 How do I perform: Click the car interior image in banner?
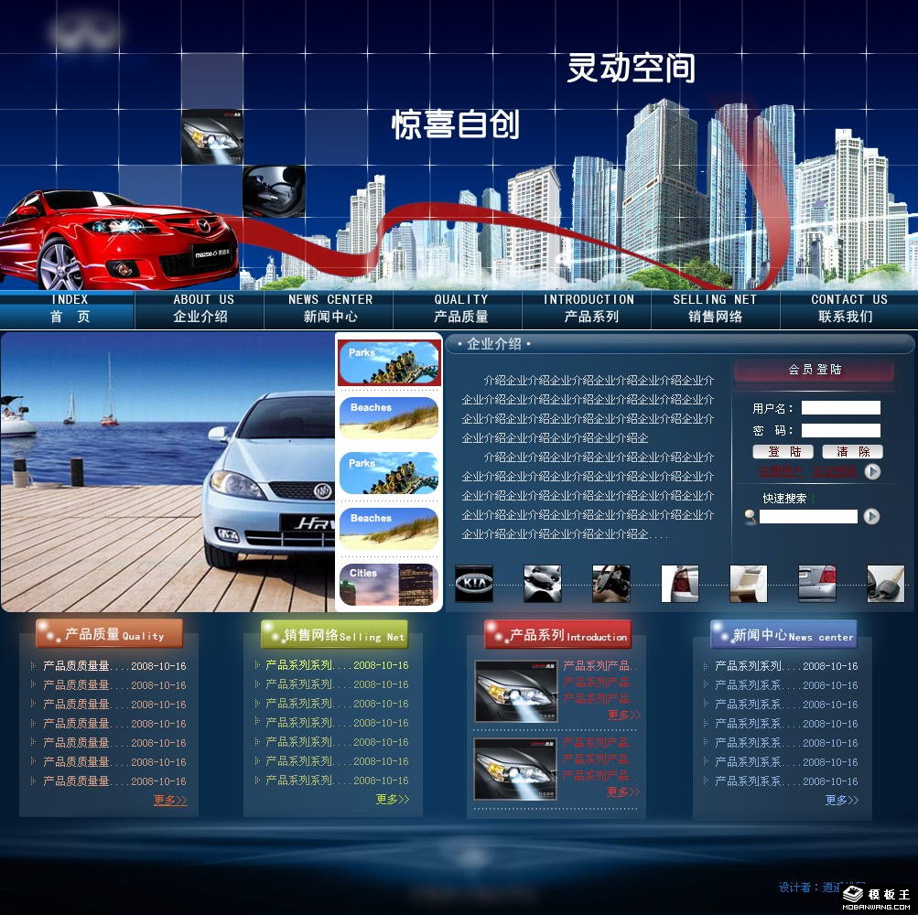[274, 191]
